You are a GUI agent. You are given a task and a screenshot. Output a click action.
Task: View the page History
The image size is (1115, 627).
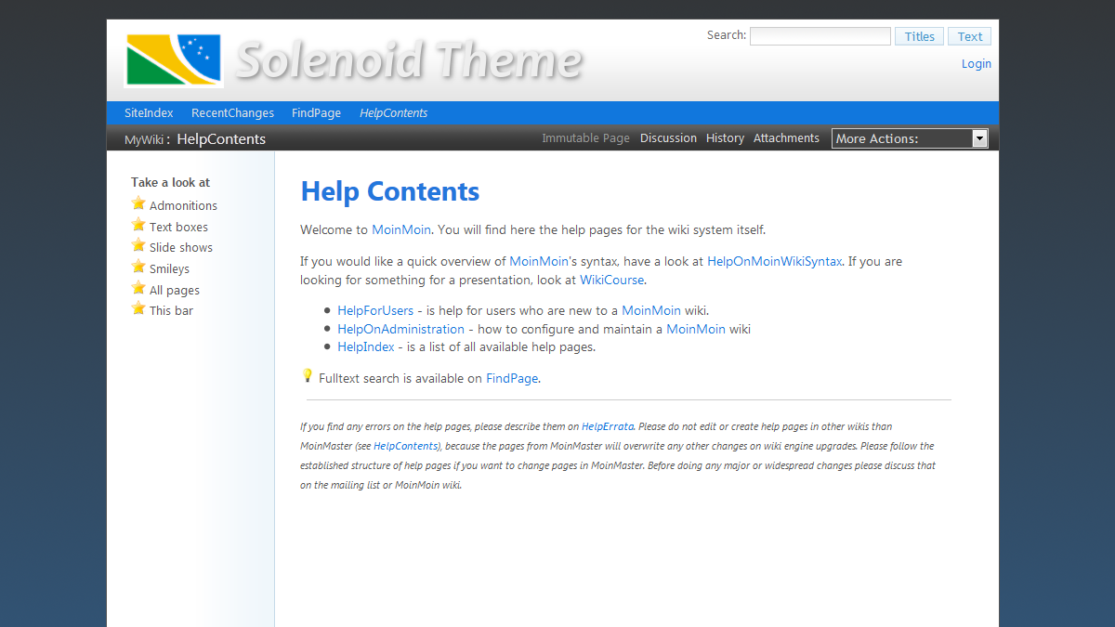725,138
